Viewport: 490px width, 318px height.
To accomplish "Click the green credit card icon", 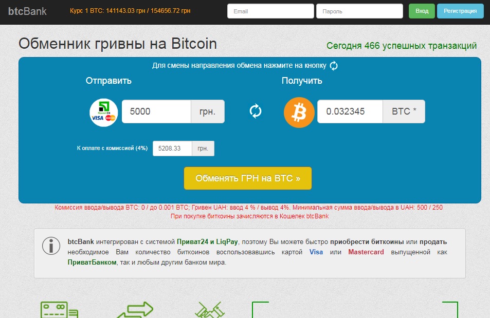I will [59, 310].
